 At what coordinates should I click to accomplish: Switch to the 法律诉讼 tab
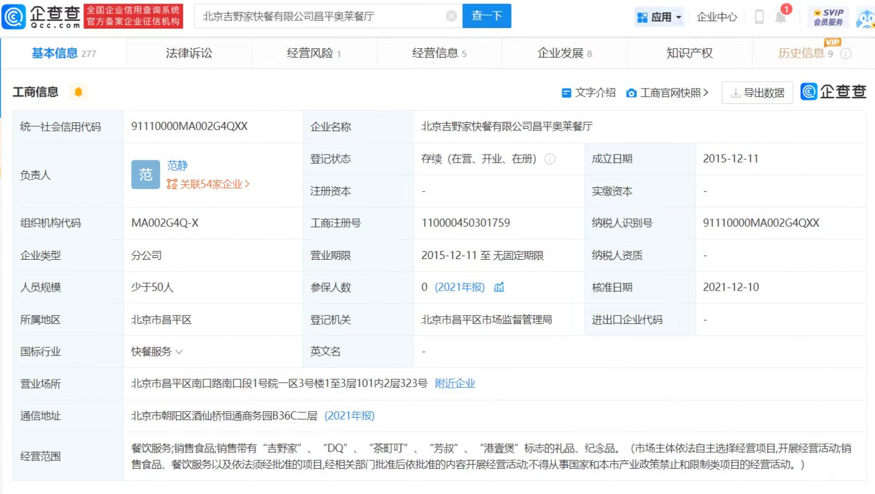point(189,53)
